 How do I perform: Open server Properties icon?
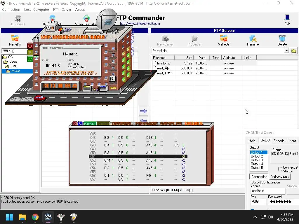click(x=194, y=38)
